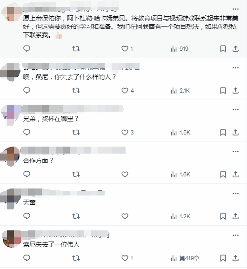247x269 pixels.
Task: Repost the comment '索尼失去了一位伟人'
Action: click(76, 258)
